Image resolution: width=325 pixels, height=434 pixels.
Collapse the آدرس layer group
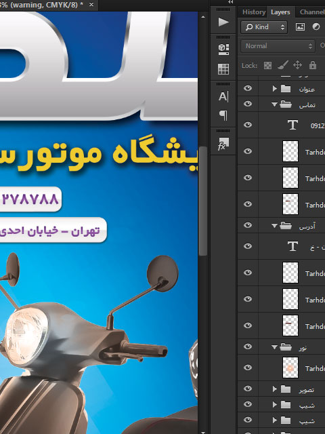(x=274, y=226)
